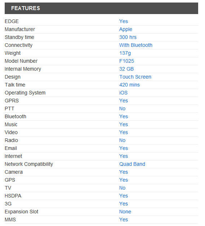
Task: Click the Yes value beside HSDPA
Action: [124, 196]
